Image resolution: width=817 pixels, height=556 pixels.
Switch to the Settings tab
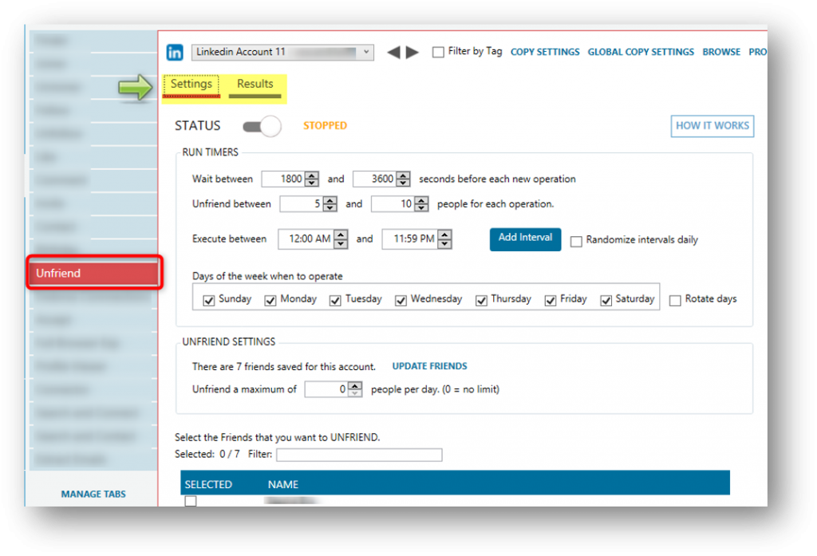191,85
